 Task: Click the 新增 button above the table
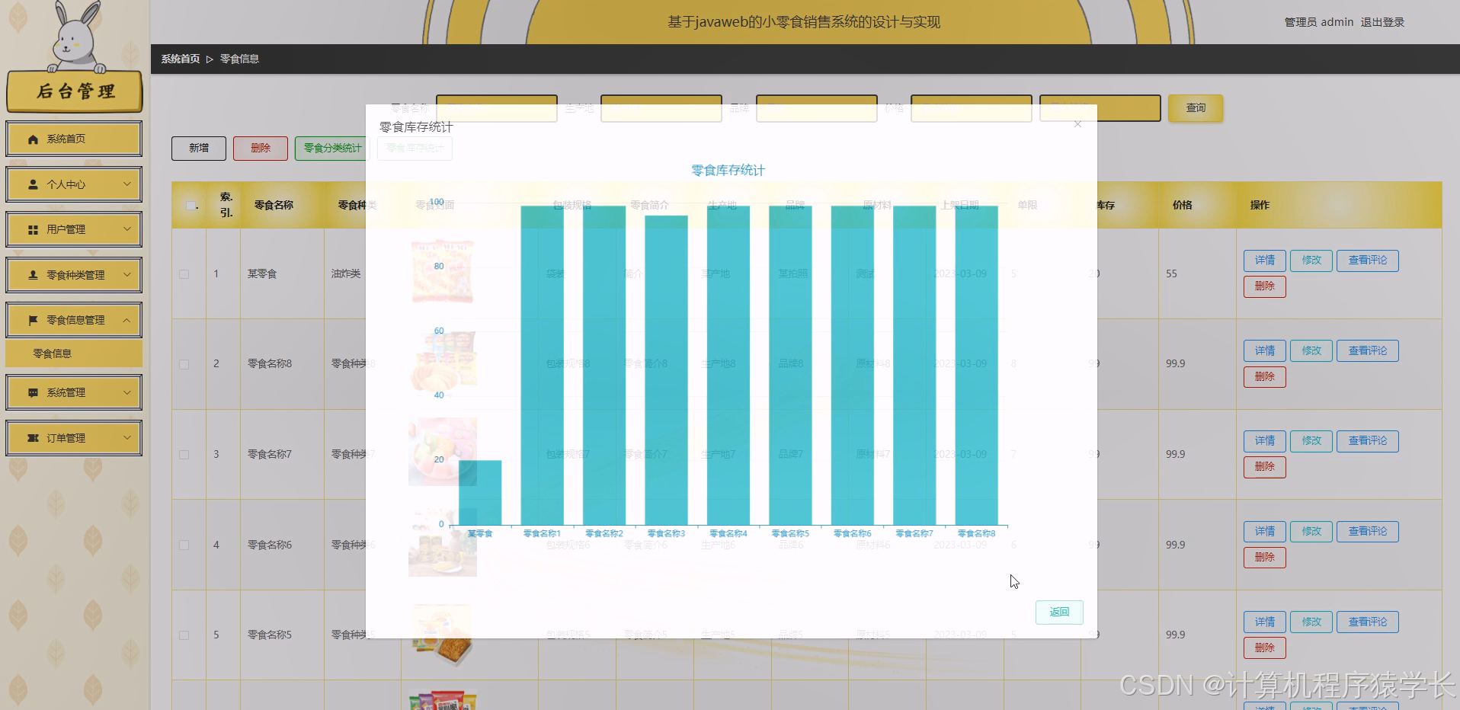click(x=198, y=148)
